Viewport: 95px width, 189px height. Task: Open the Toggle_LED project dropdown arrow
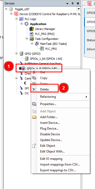(78, 9)
